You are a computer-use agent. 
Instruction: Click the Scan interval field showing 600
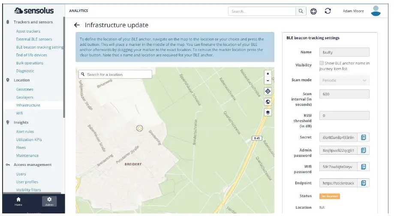344,94
